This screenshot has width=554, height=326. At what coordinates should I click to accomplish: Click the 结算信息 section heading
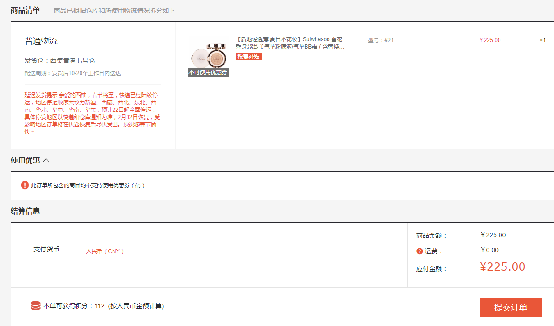coord(26,211)
